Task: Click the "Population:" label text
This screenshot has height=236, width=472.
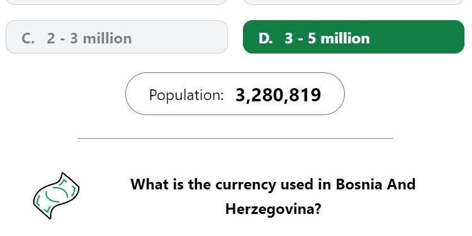Action: click(x=186, y=95)
